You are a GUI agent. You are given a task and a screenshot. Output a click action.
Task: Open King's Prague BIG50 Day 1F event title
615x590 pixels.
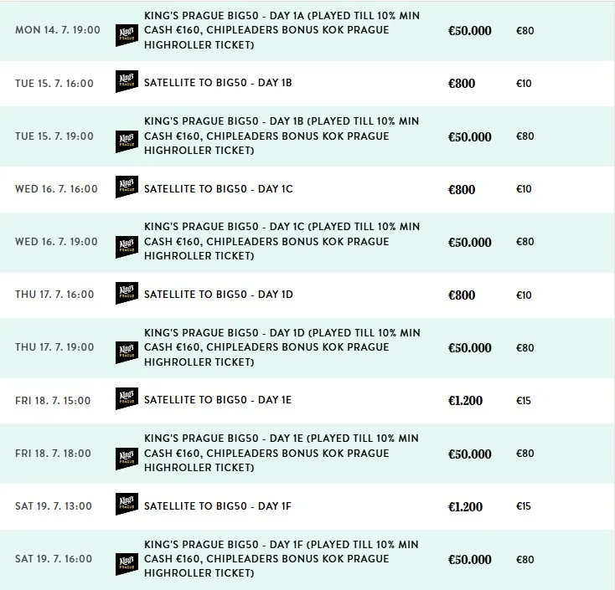pos(282,559)
